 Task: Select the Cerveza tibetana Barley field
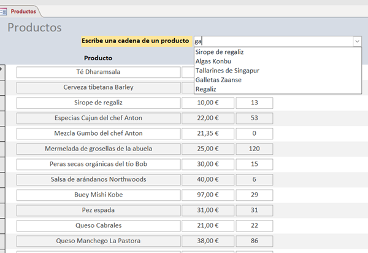pos(98,87)
